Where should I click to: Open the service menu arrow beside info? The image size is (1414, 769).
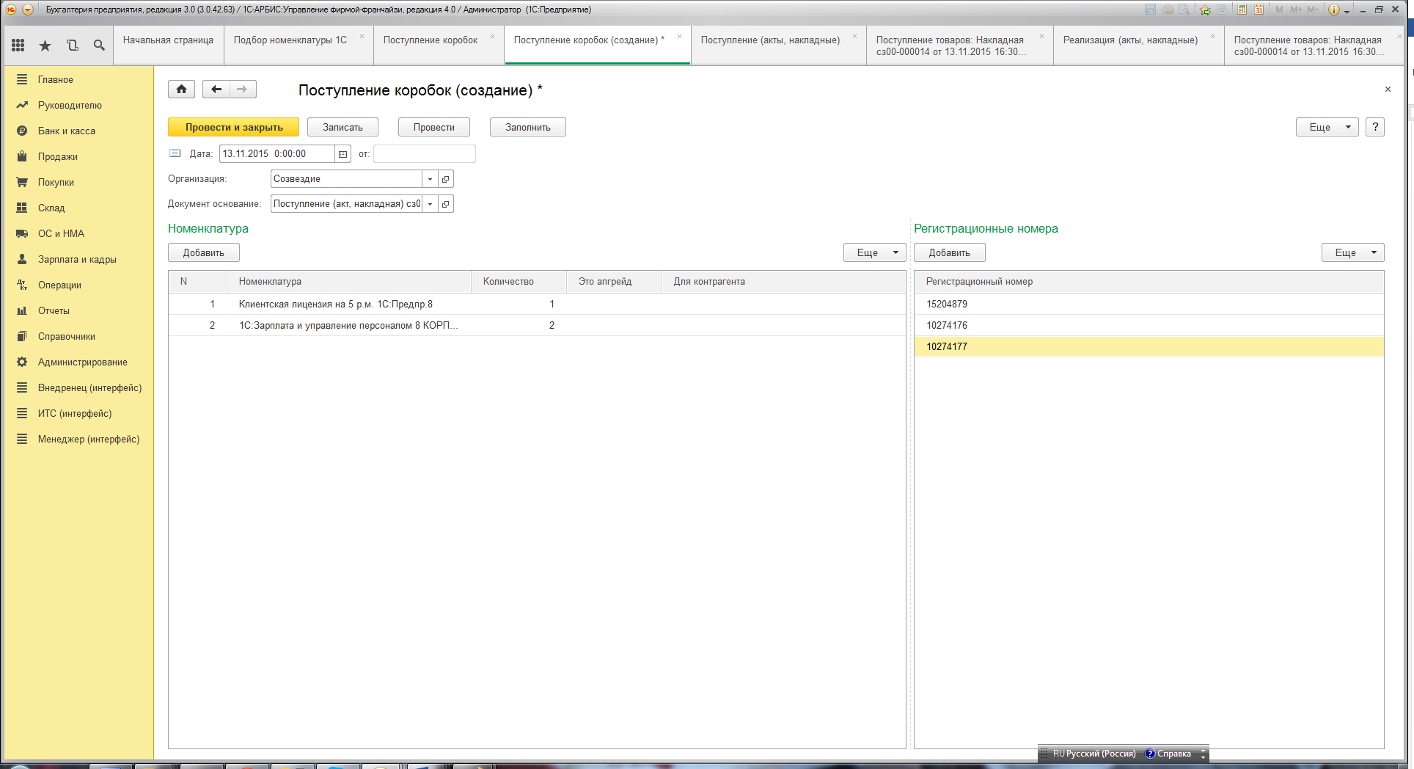1347,11
